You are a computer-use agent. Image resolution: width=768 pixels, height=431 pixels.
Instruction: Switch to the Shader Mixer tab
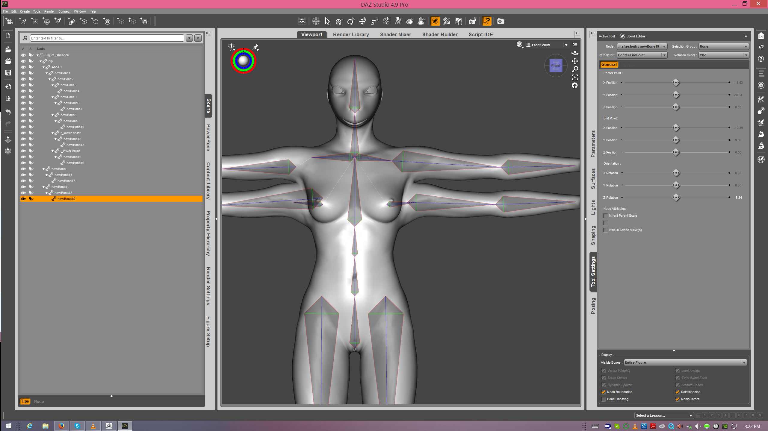click(395, 34)
